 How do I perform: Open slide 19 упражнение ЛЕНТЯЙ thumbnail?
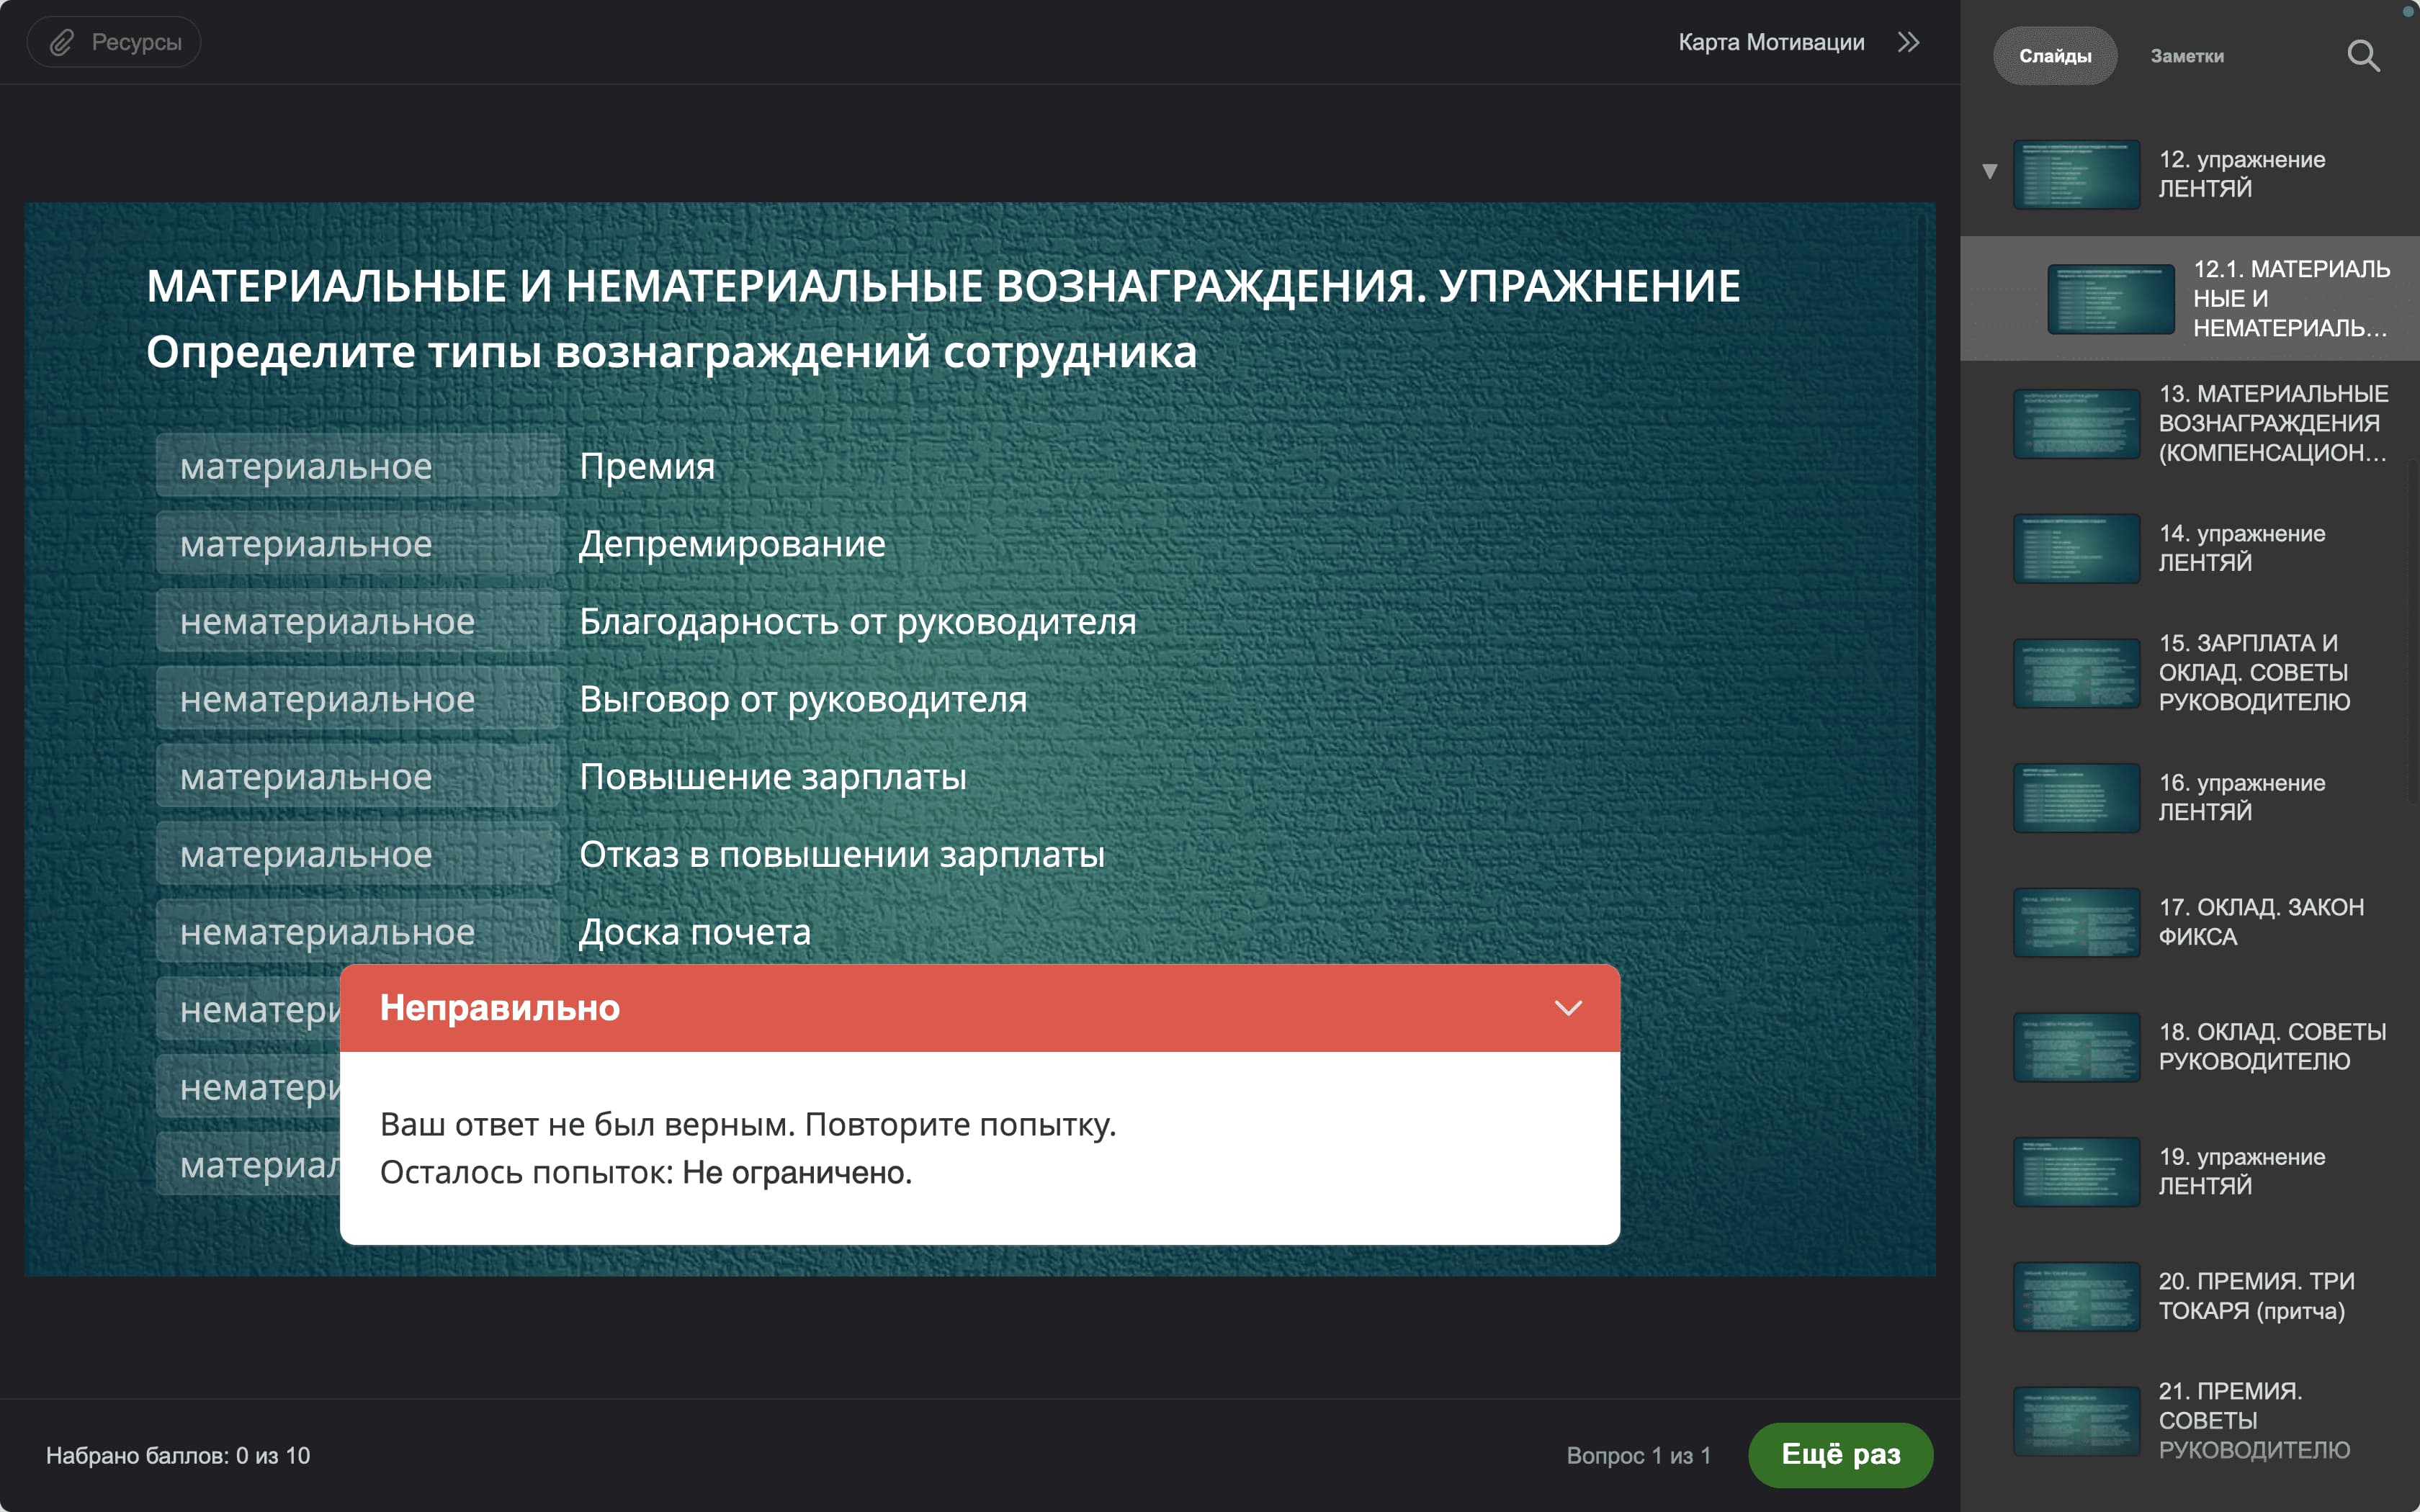click(x=2076, y=1171)
